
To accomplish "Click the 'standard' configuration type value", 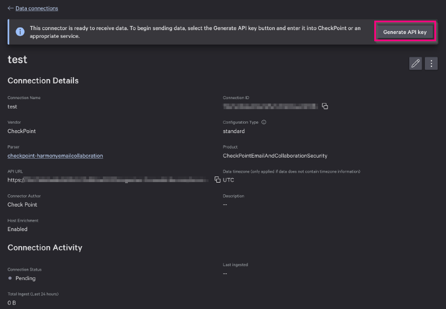I will (234, 131).
